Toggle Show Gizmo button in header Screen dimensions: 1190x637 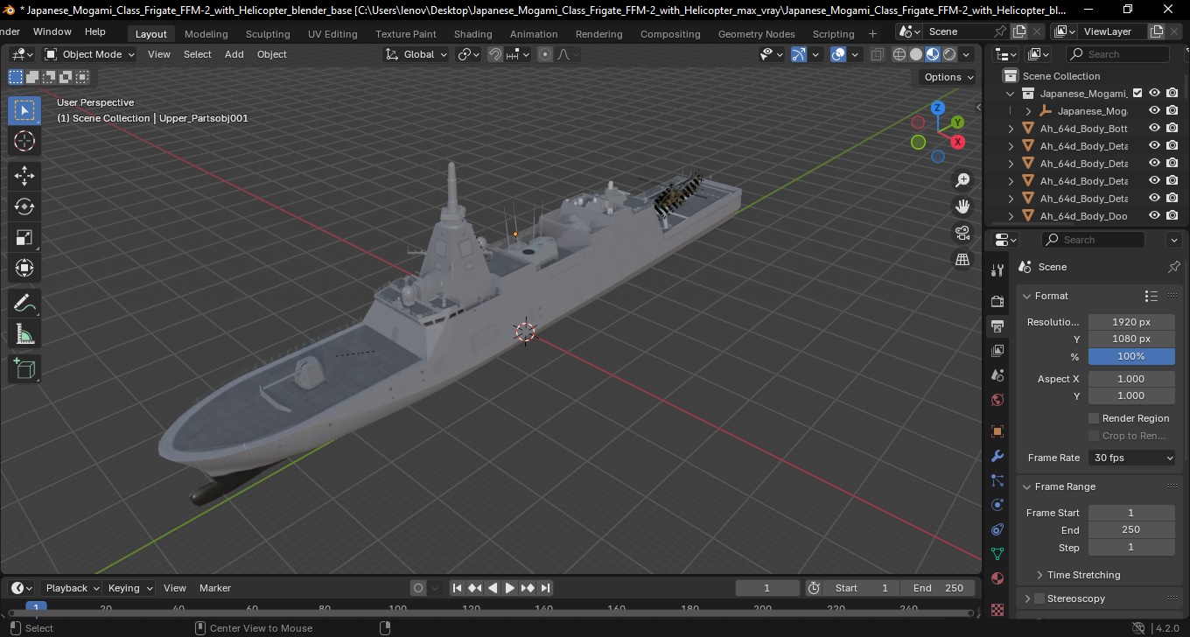tap(799, 54)
